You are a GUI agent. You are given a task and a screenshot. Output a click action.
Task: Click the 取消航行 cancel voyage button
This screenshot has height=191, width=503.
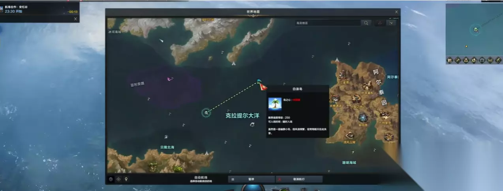[x=299, y=179]
